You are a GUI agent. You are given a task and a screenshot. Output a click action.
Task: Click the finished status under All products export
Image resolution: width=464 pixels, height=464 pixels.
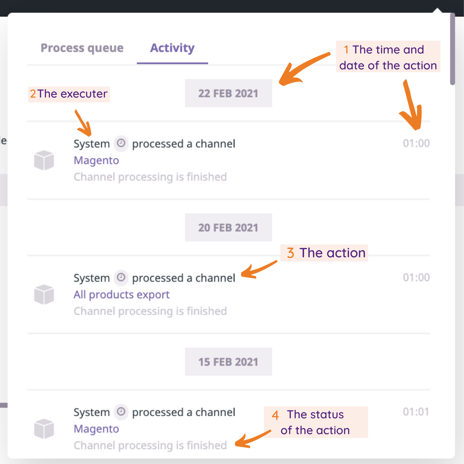pos(150,311)
